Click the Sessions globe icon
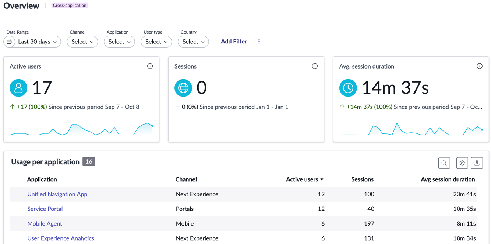The image size is (491, 244). tap(183, 88)
